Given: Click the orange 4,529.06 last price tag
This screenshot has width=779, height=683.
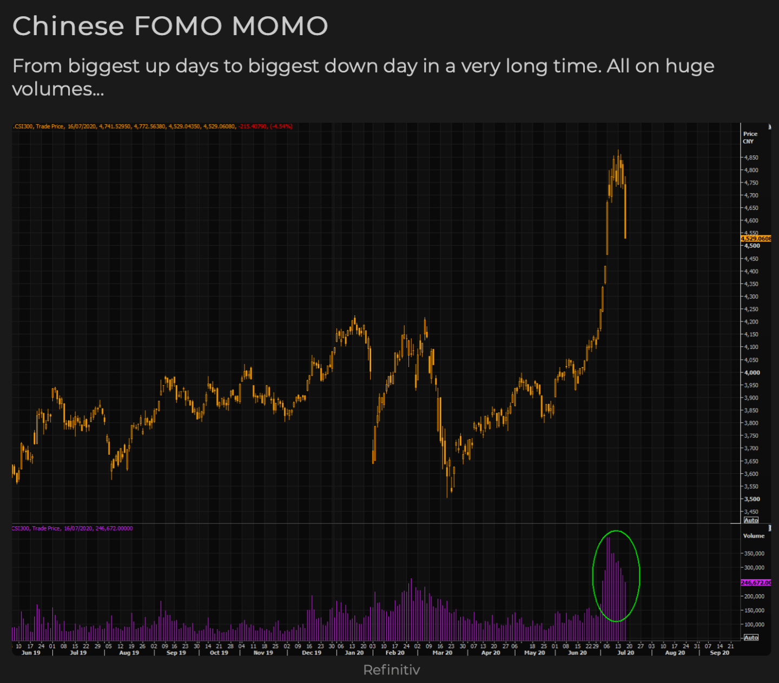Looking at the screenshot, I should (756, 238).
